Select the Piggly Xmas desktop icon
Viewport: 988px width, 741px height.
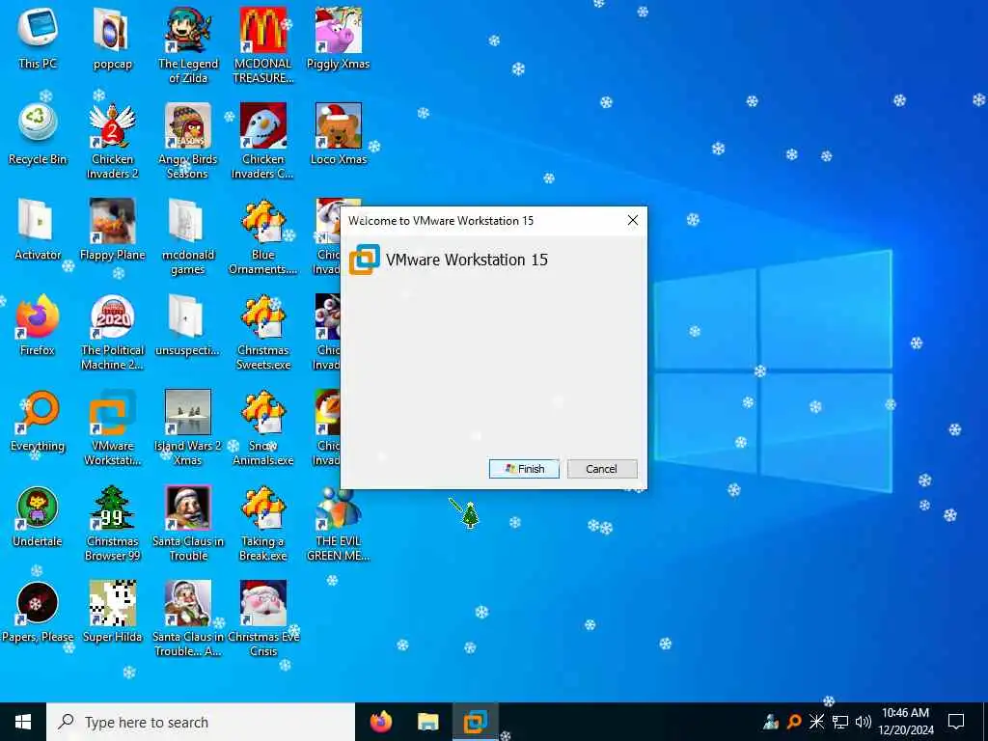tap(339, 38)
